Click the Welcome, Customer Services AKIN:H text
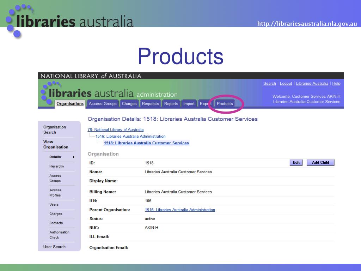 coord(306,96)
